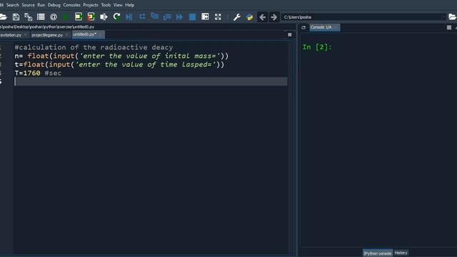The height and width of the screenshot is (257, 457).
Task: Close the untitled0.py* tab
Action: (x=100, y=35)
